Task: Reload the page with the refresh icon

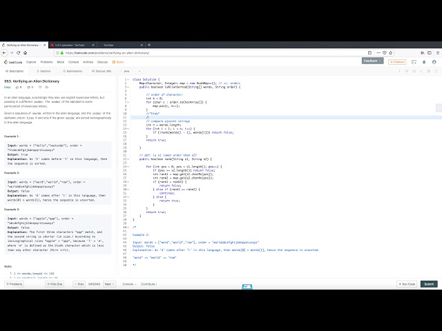Action: click(19, 53)
